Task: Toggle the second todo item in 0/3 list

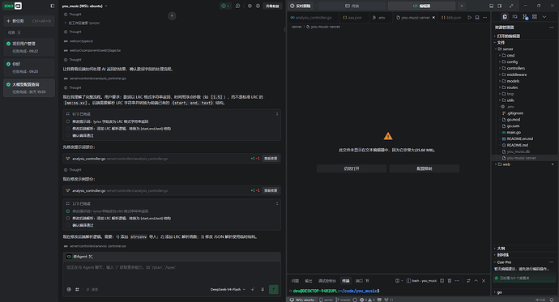Action: click(x=68, y=129)
